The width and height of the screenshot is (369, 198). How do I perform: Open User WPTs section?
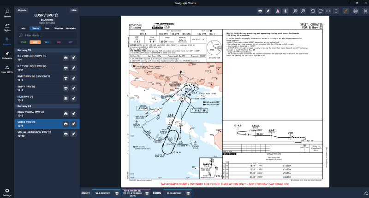click(7, 69)
